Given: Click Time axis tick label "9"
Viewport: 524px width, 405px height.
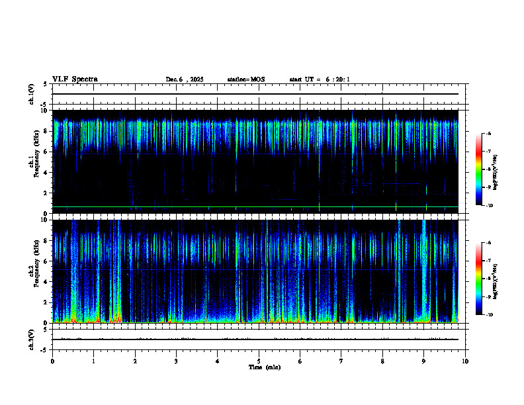Looking at the screenshot, I should point(423,361).
